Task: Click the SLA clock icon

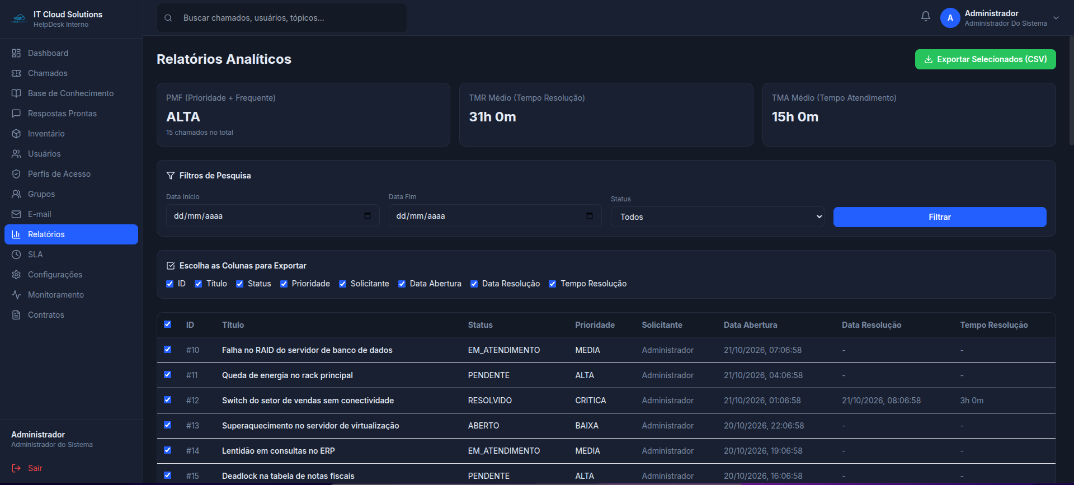Action: tap(16, 255)
